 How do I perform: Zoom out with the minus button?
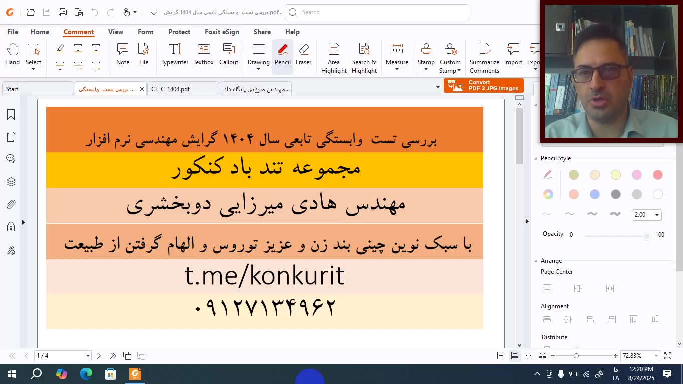(553, 356)
